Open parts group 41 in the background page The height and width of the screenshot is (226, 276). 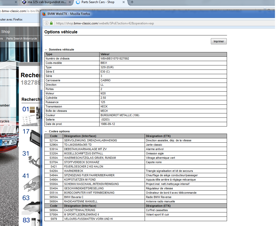[x=26, y=176]
